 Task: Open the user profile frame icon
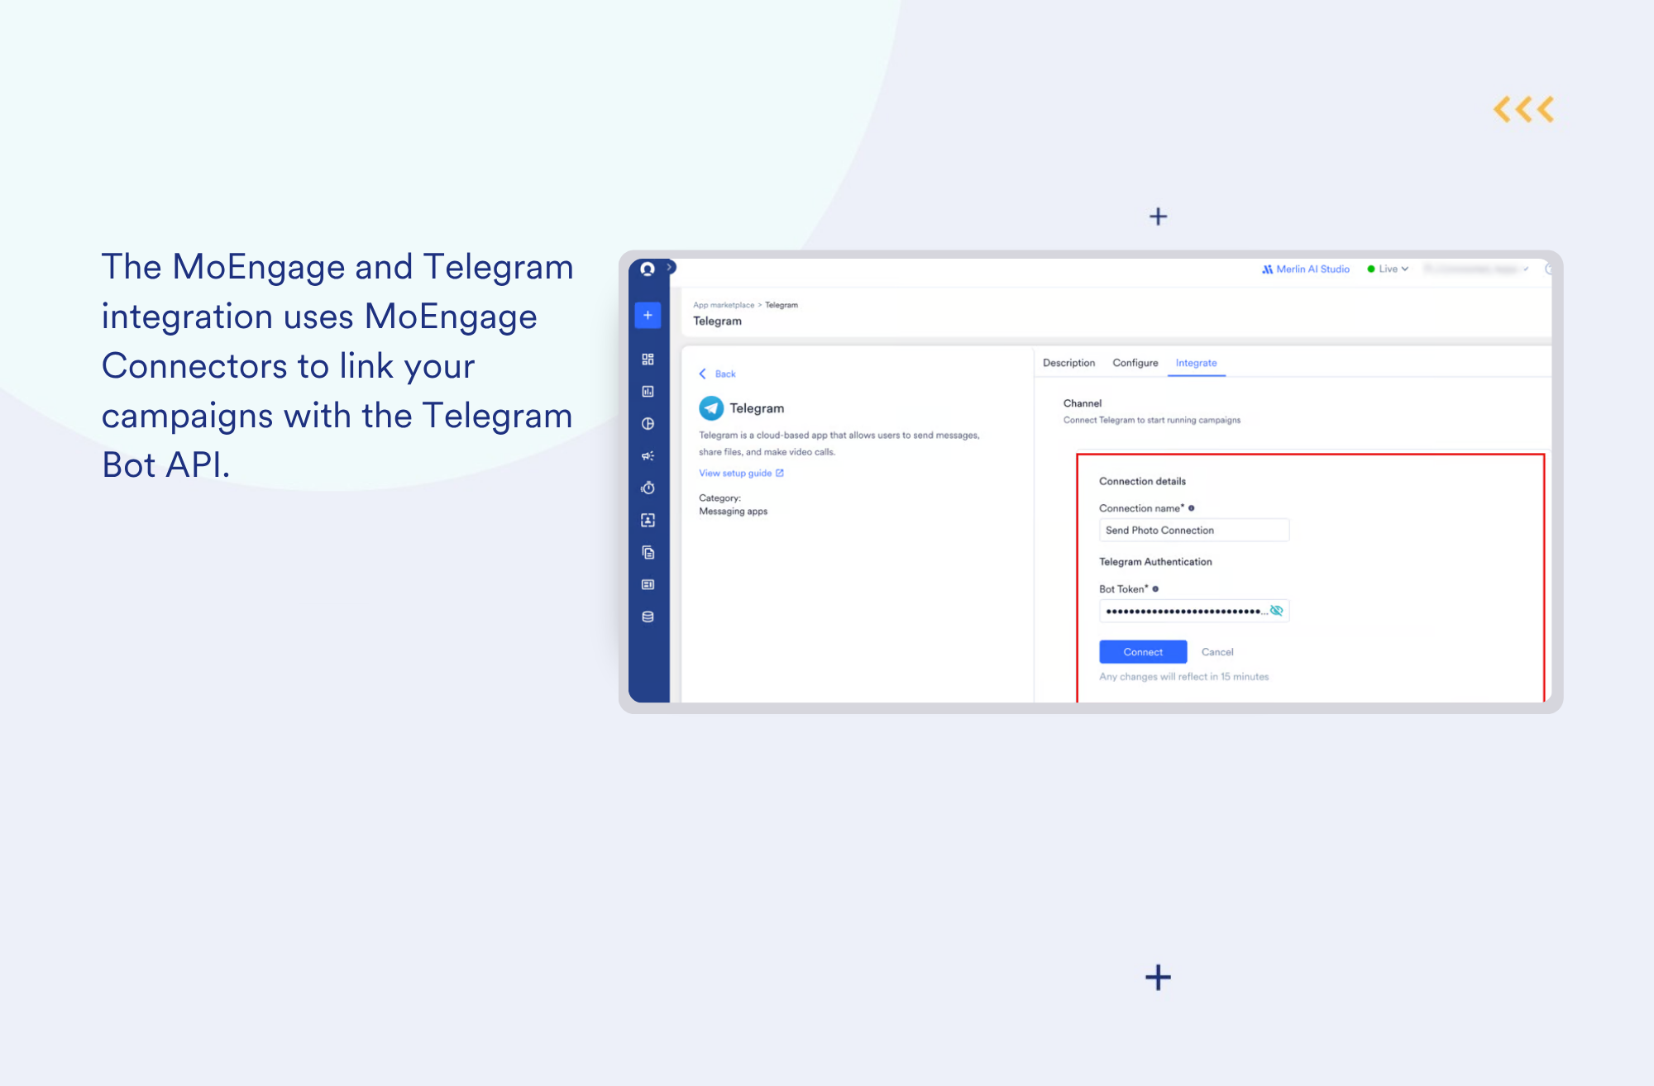(x=648, y=520)
